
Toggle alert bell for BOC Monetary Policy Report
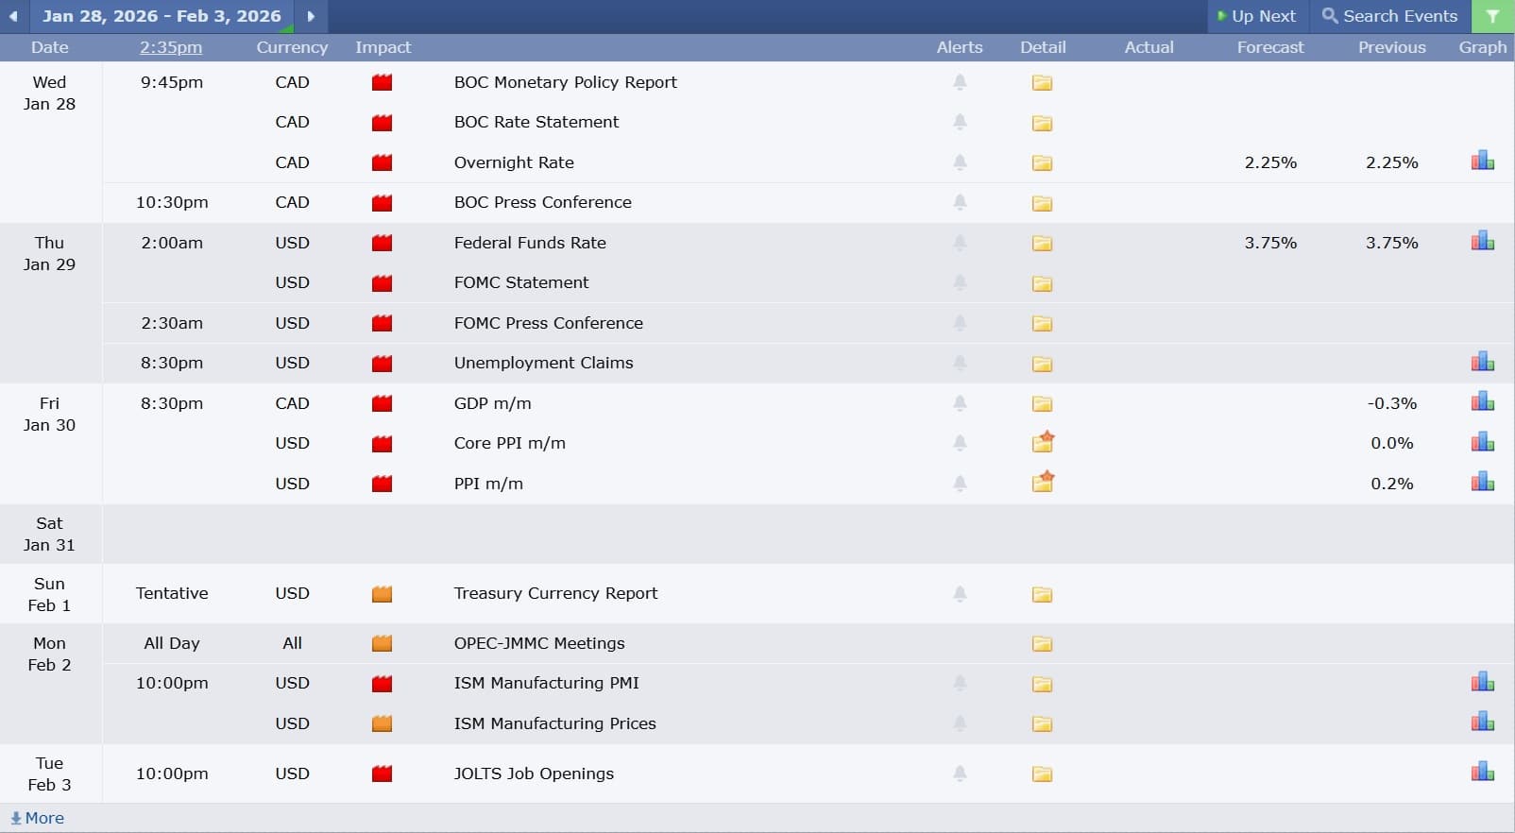click(x=960, y=82)
